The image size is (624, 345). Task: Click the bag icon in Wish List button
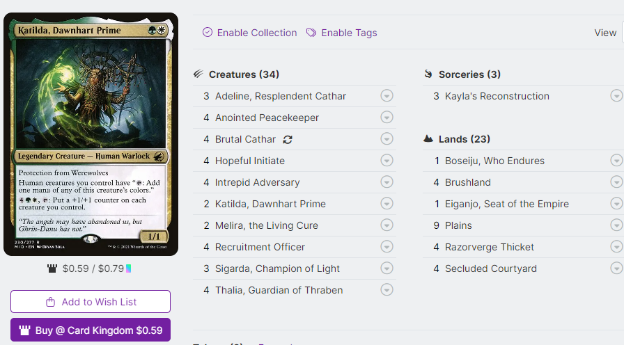(50, 302)
